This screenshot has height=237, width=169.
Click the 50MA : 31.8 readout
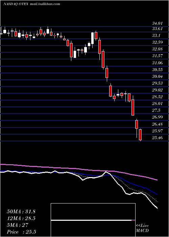point(21,212)
